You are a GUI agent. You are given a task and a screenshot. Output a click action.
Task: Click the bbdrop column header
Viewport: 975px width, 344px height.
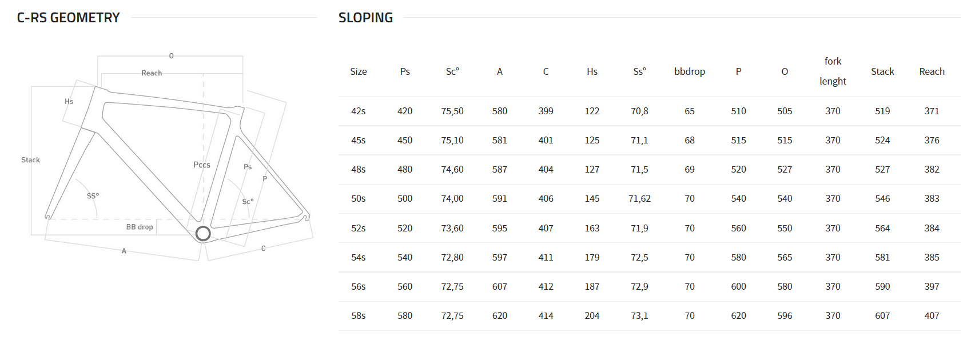click(x=690, y=71)
